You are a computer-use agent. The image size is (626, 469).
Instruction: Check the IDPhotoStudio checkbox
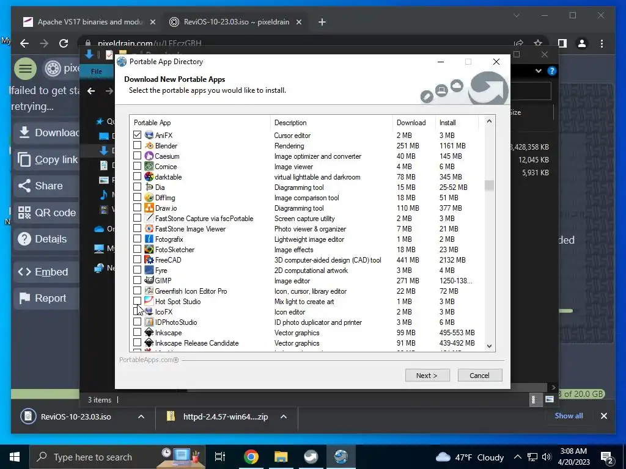coord(137,321)
